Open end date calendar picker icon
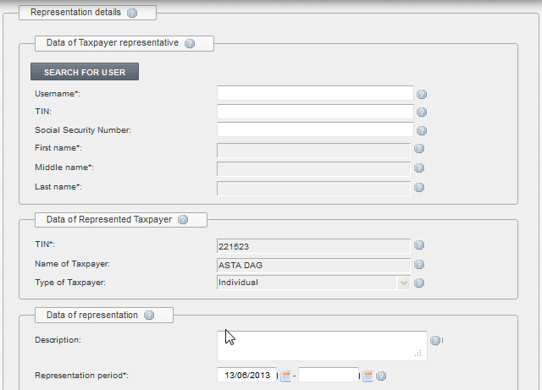 coord(368,376)
